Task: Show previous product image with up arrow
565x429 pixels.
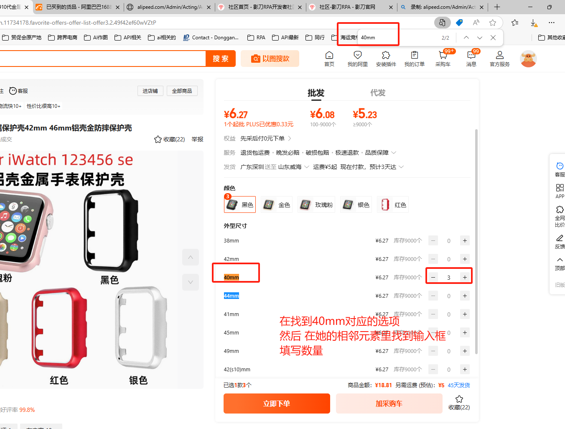Action: click(191, 257)
